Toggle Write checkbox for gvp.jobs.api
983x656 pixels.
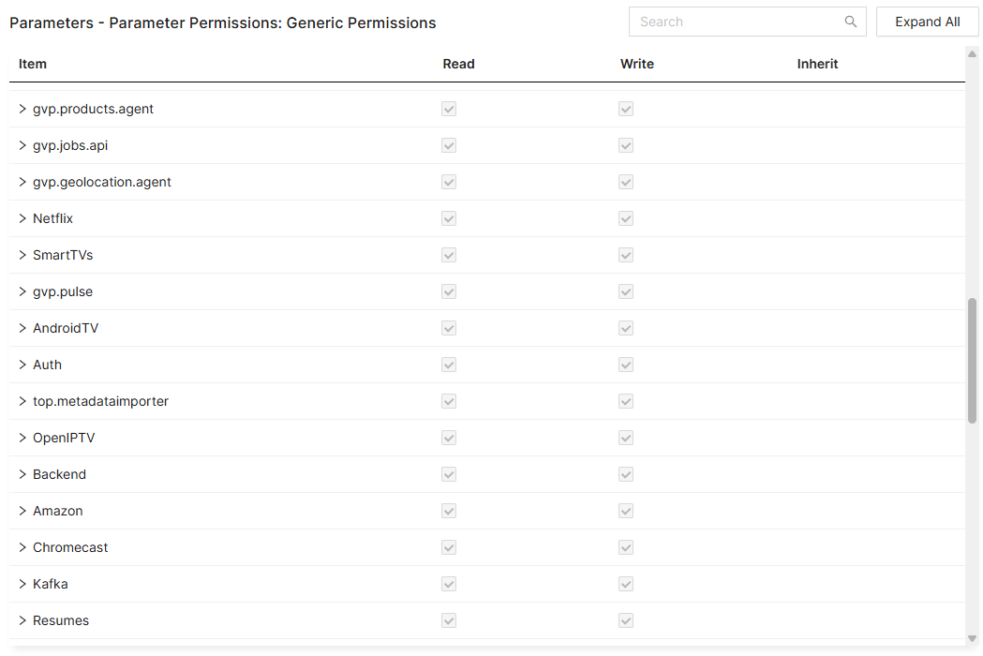(x=626, y=145)
